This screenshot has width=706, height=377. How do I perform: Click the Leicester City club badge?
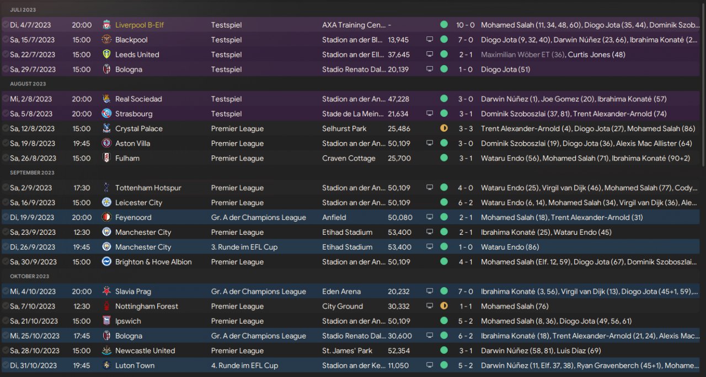point(106,203)
